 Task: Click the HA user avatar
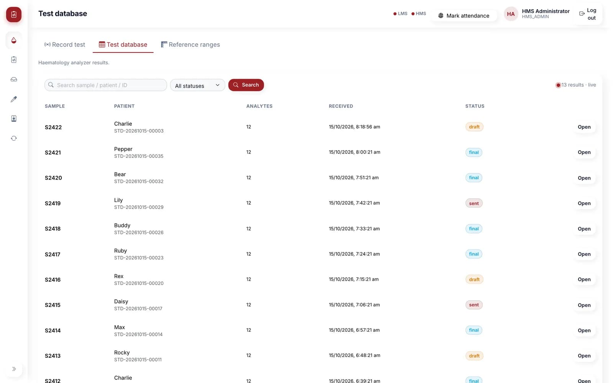click(x=511, y=14)
